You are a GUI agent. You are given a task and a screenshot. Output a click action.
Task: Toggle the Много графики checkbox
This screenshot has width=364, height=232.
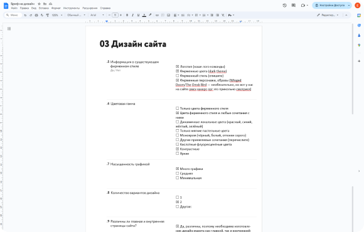tap(178, 169)
